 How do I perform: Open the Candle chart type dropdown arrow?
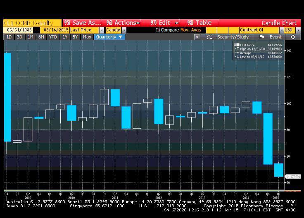point(124,30)
